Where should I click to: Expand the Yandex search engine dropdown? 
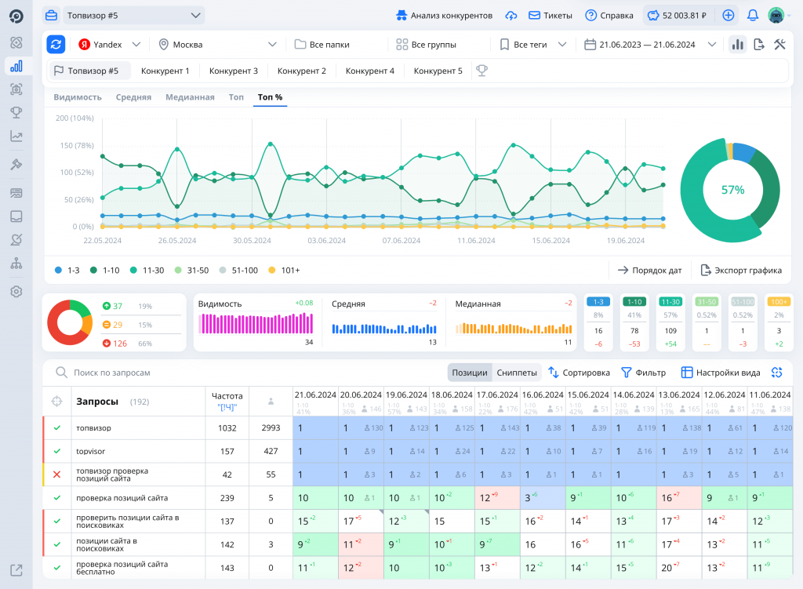tap(110, 45)
